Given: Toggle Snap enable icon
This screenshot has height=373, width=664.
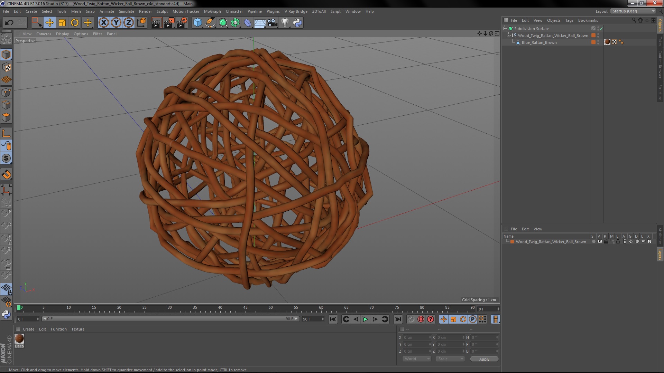Looking at the screenshot, I should (x=6, y=159).
